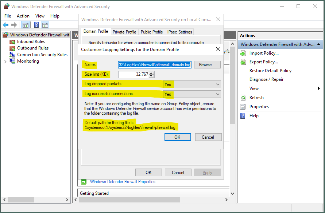Increase size limit with spinner up arrow
This screenshot has width=325, height=213.
click(x=152, y=73)
